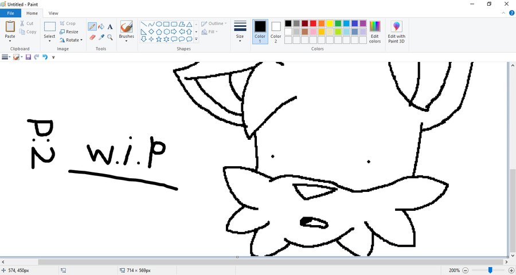516x275 pixels.
Task: Open Paint Help question mark
Action: (512, 13)
